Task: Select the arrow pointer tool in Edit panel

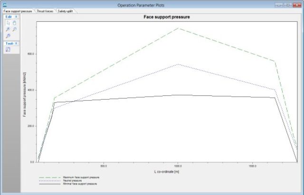Action: coord(8,23)
